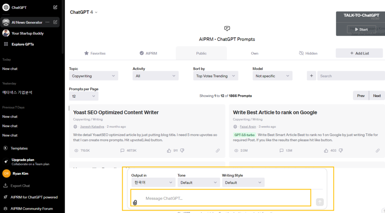Downvote Write Best Article to rank prompt
This screenshot has width=385, height=213.
pyautogui.click(x=341, y=150)
